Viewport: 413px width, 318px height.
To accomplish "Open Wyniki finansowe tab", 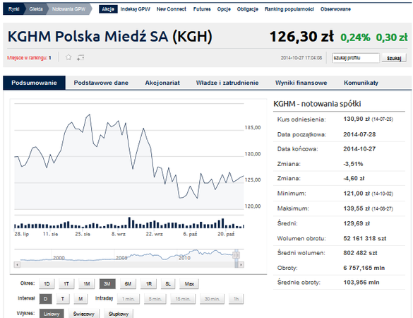I will [301, 83].
